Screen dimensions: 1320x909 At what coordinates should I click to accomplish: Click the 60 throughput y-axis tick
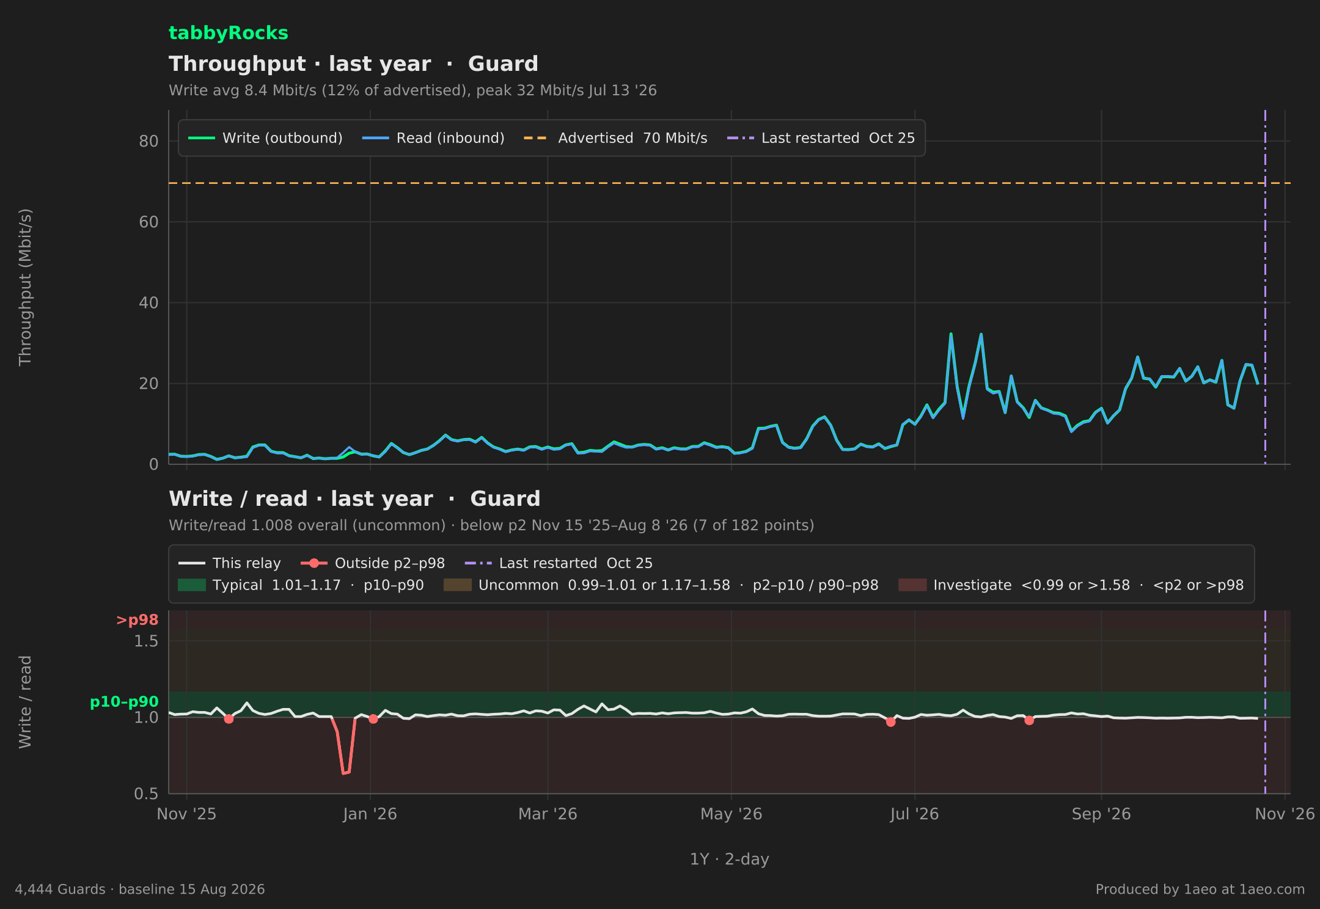click(x=148, y=222)
